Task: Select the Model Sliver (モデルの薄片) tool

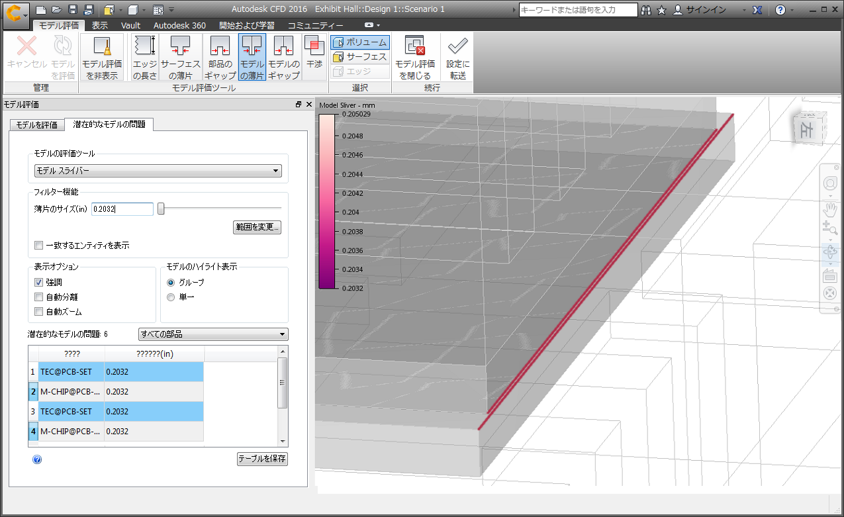Action: coord(252,58)
